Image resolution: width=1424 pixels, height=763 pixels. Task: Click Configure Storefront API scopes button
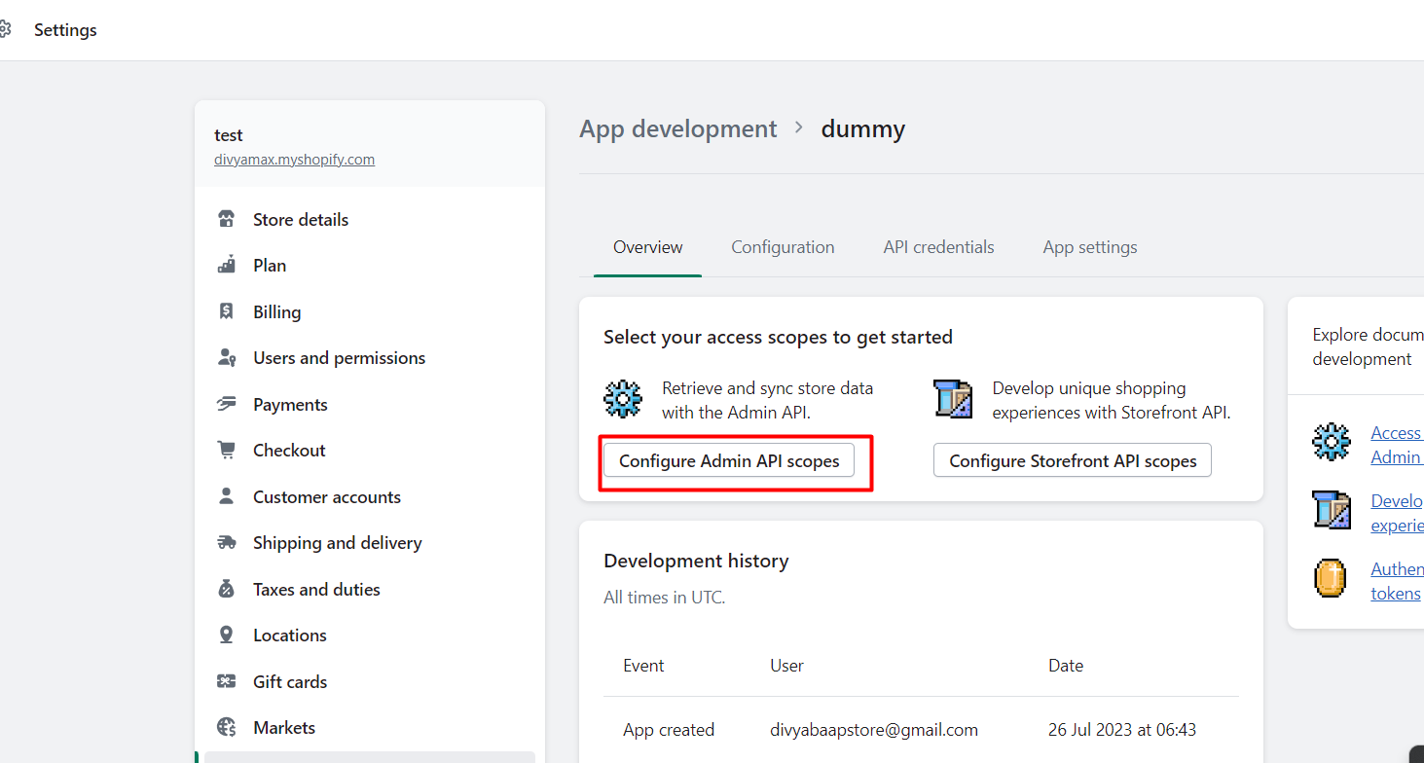coord(1073,460)
